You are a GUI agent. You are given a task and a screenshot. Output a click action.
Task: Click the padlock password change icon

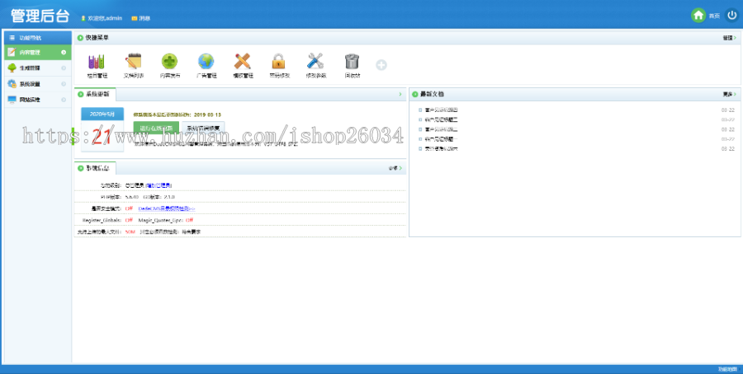point(279,62)
